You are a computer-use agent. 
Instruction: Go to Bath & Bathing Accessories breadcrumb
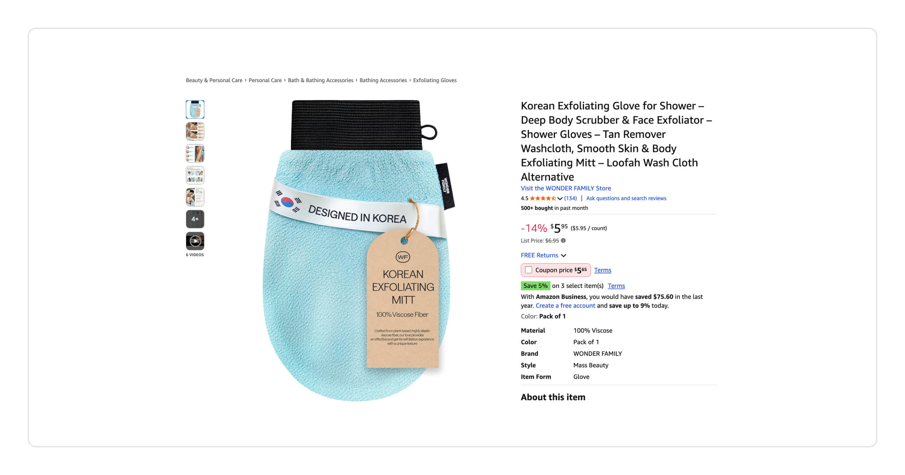click(320, 80)
